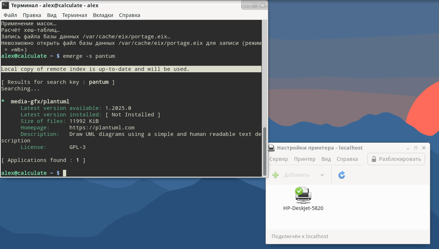
Task: Minimize the printer settings window
Action: (408, 148)
